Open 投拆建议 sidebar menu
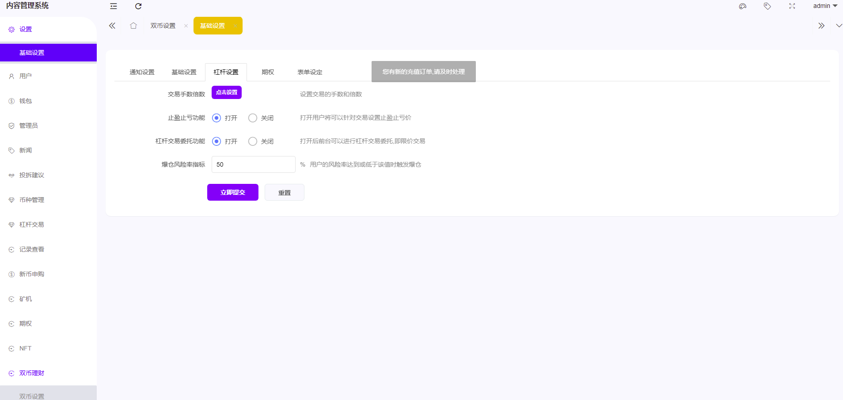 48,175
